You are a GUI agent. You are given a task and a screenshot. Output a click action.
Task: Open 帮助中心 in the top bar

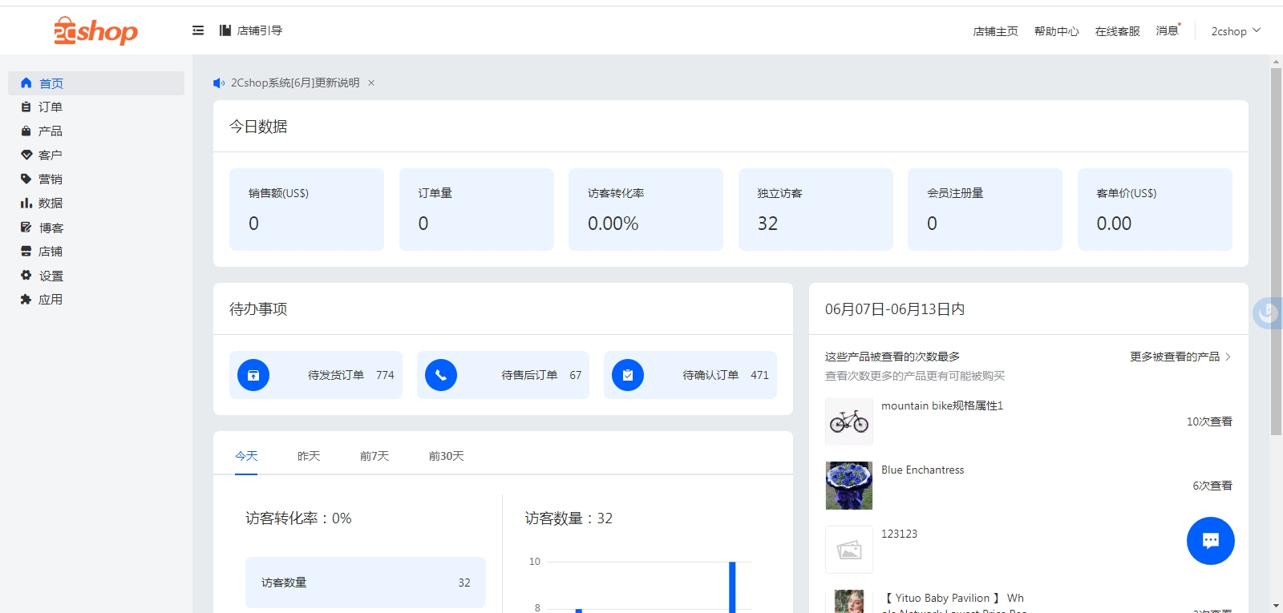1056,31
